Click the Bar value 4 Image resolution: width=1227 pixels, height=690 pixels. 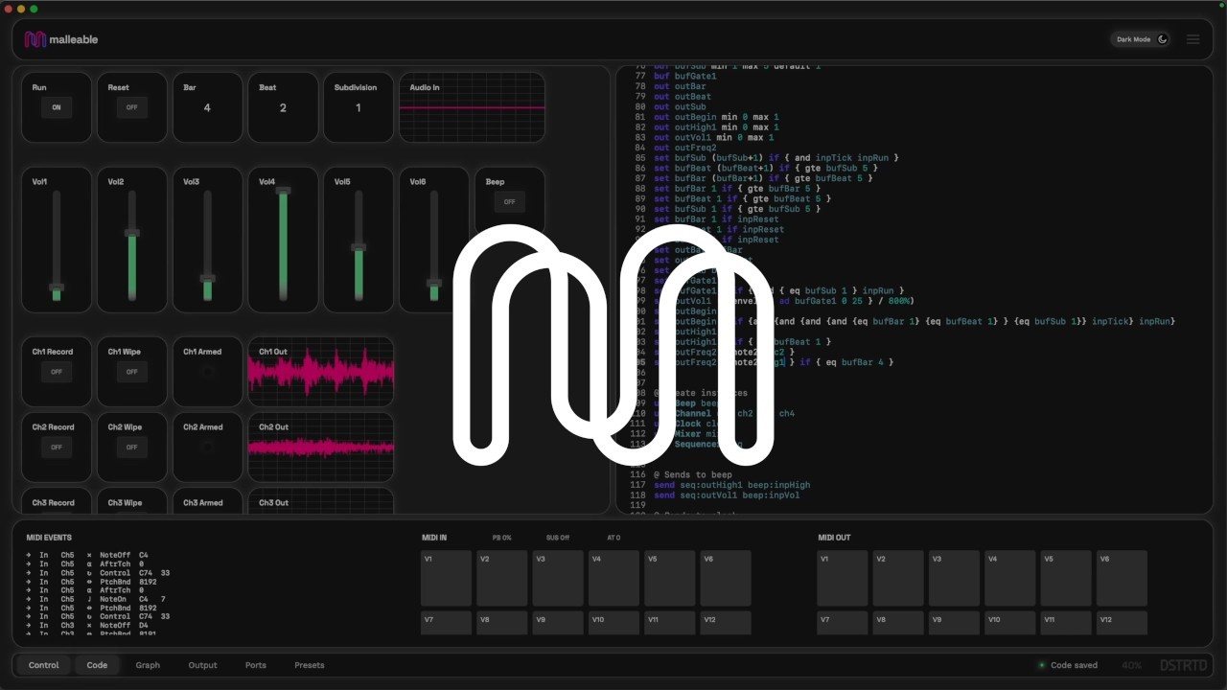(x=207, y=107)
